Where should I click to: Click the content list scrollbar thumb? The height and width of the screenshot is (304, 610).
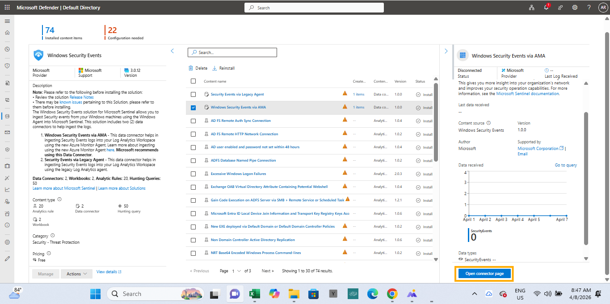click(436, 122)
